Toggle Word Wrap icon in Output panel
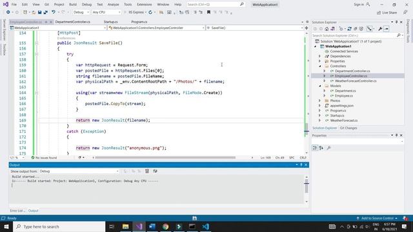 point(155,171)
